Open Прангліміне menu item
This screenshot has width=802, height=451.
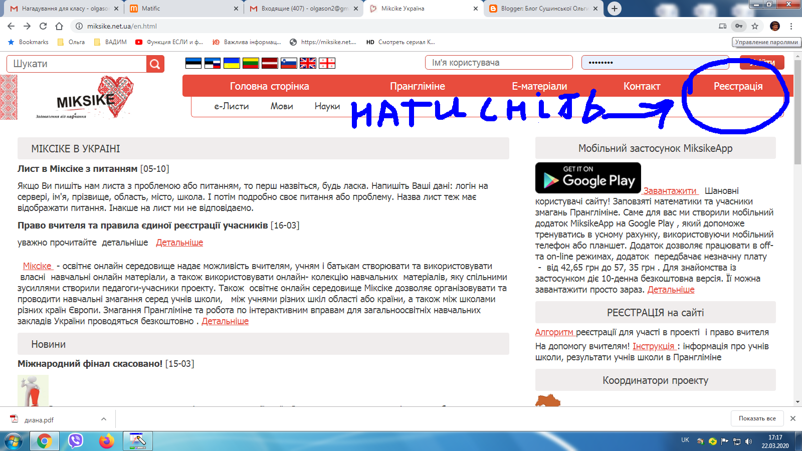(417, 86)
